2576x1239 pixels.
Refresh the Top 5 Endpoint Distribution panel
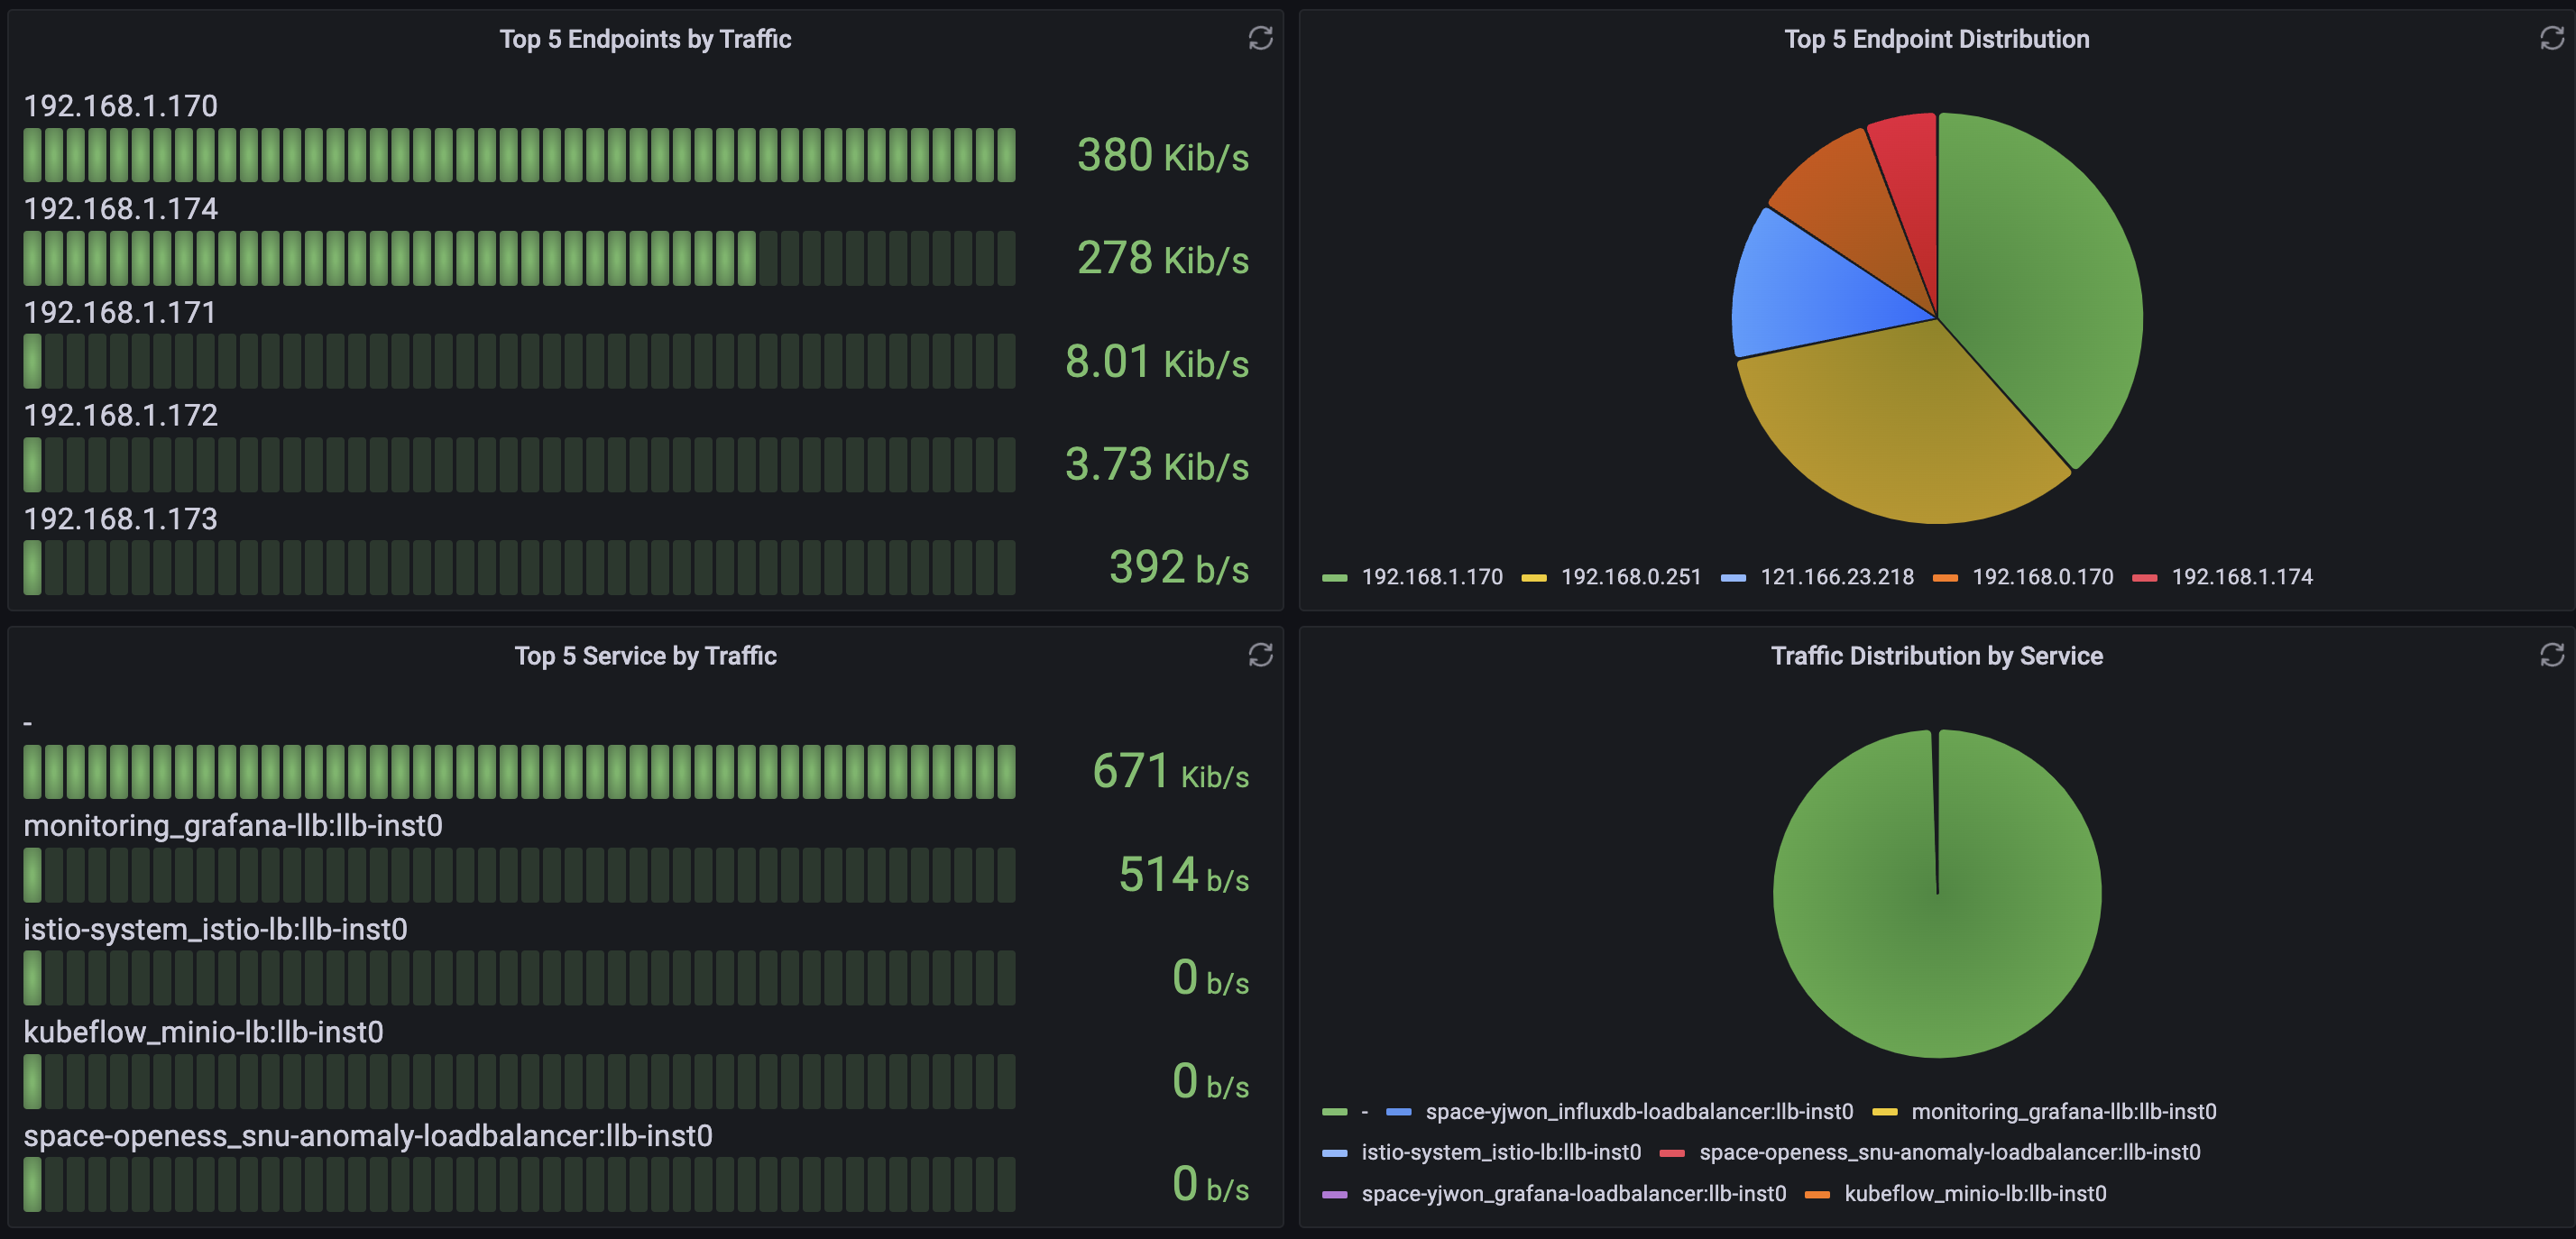(2551, 38)
